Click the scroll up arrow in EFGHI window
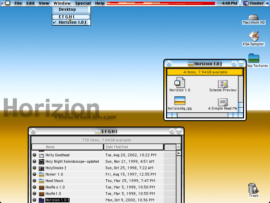The height and width of the screenshot is (203, 270). 179,153
